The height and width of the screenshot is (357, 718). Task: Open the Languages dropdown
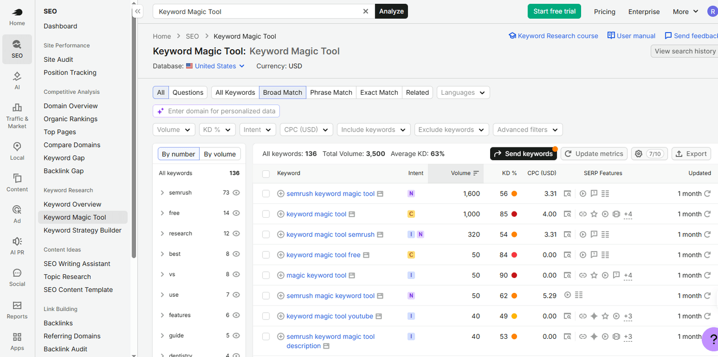(463, 92)
